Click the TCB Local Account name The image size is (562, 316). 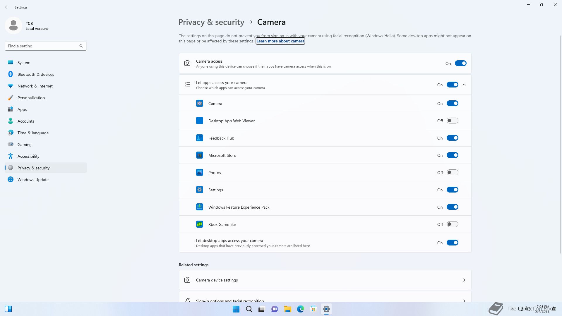point(37,26)
